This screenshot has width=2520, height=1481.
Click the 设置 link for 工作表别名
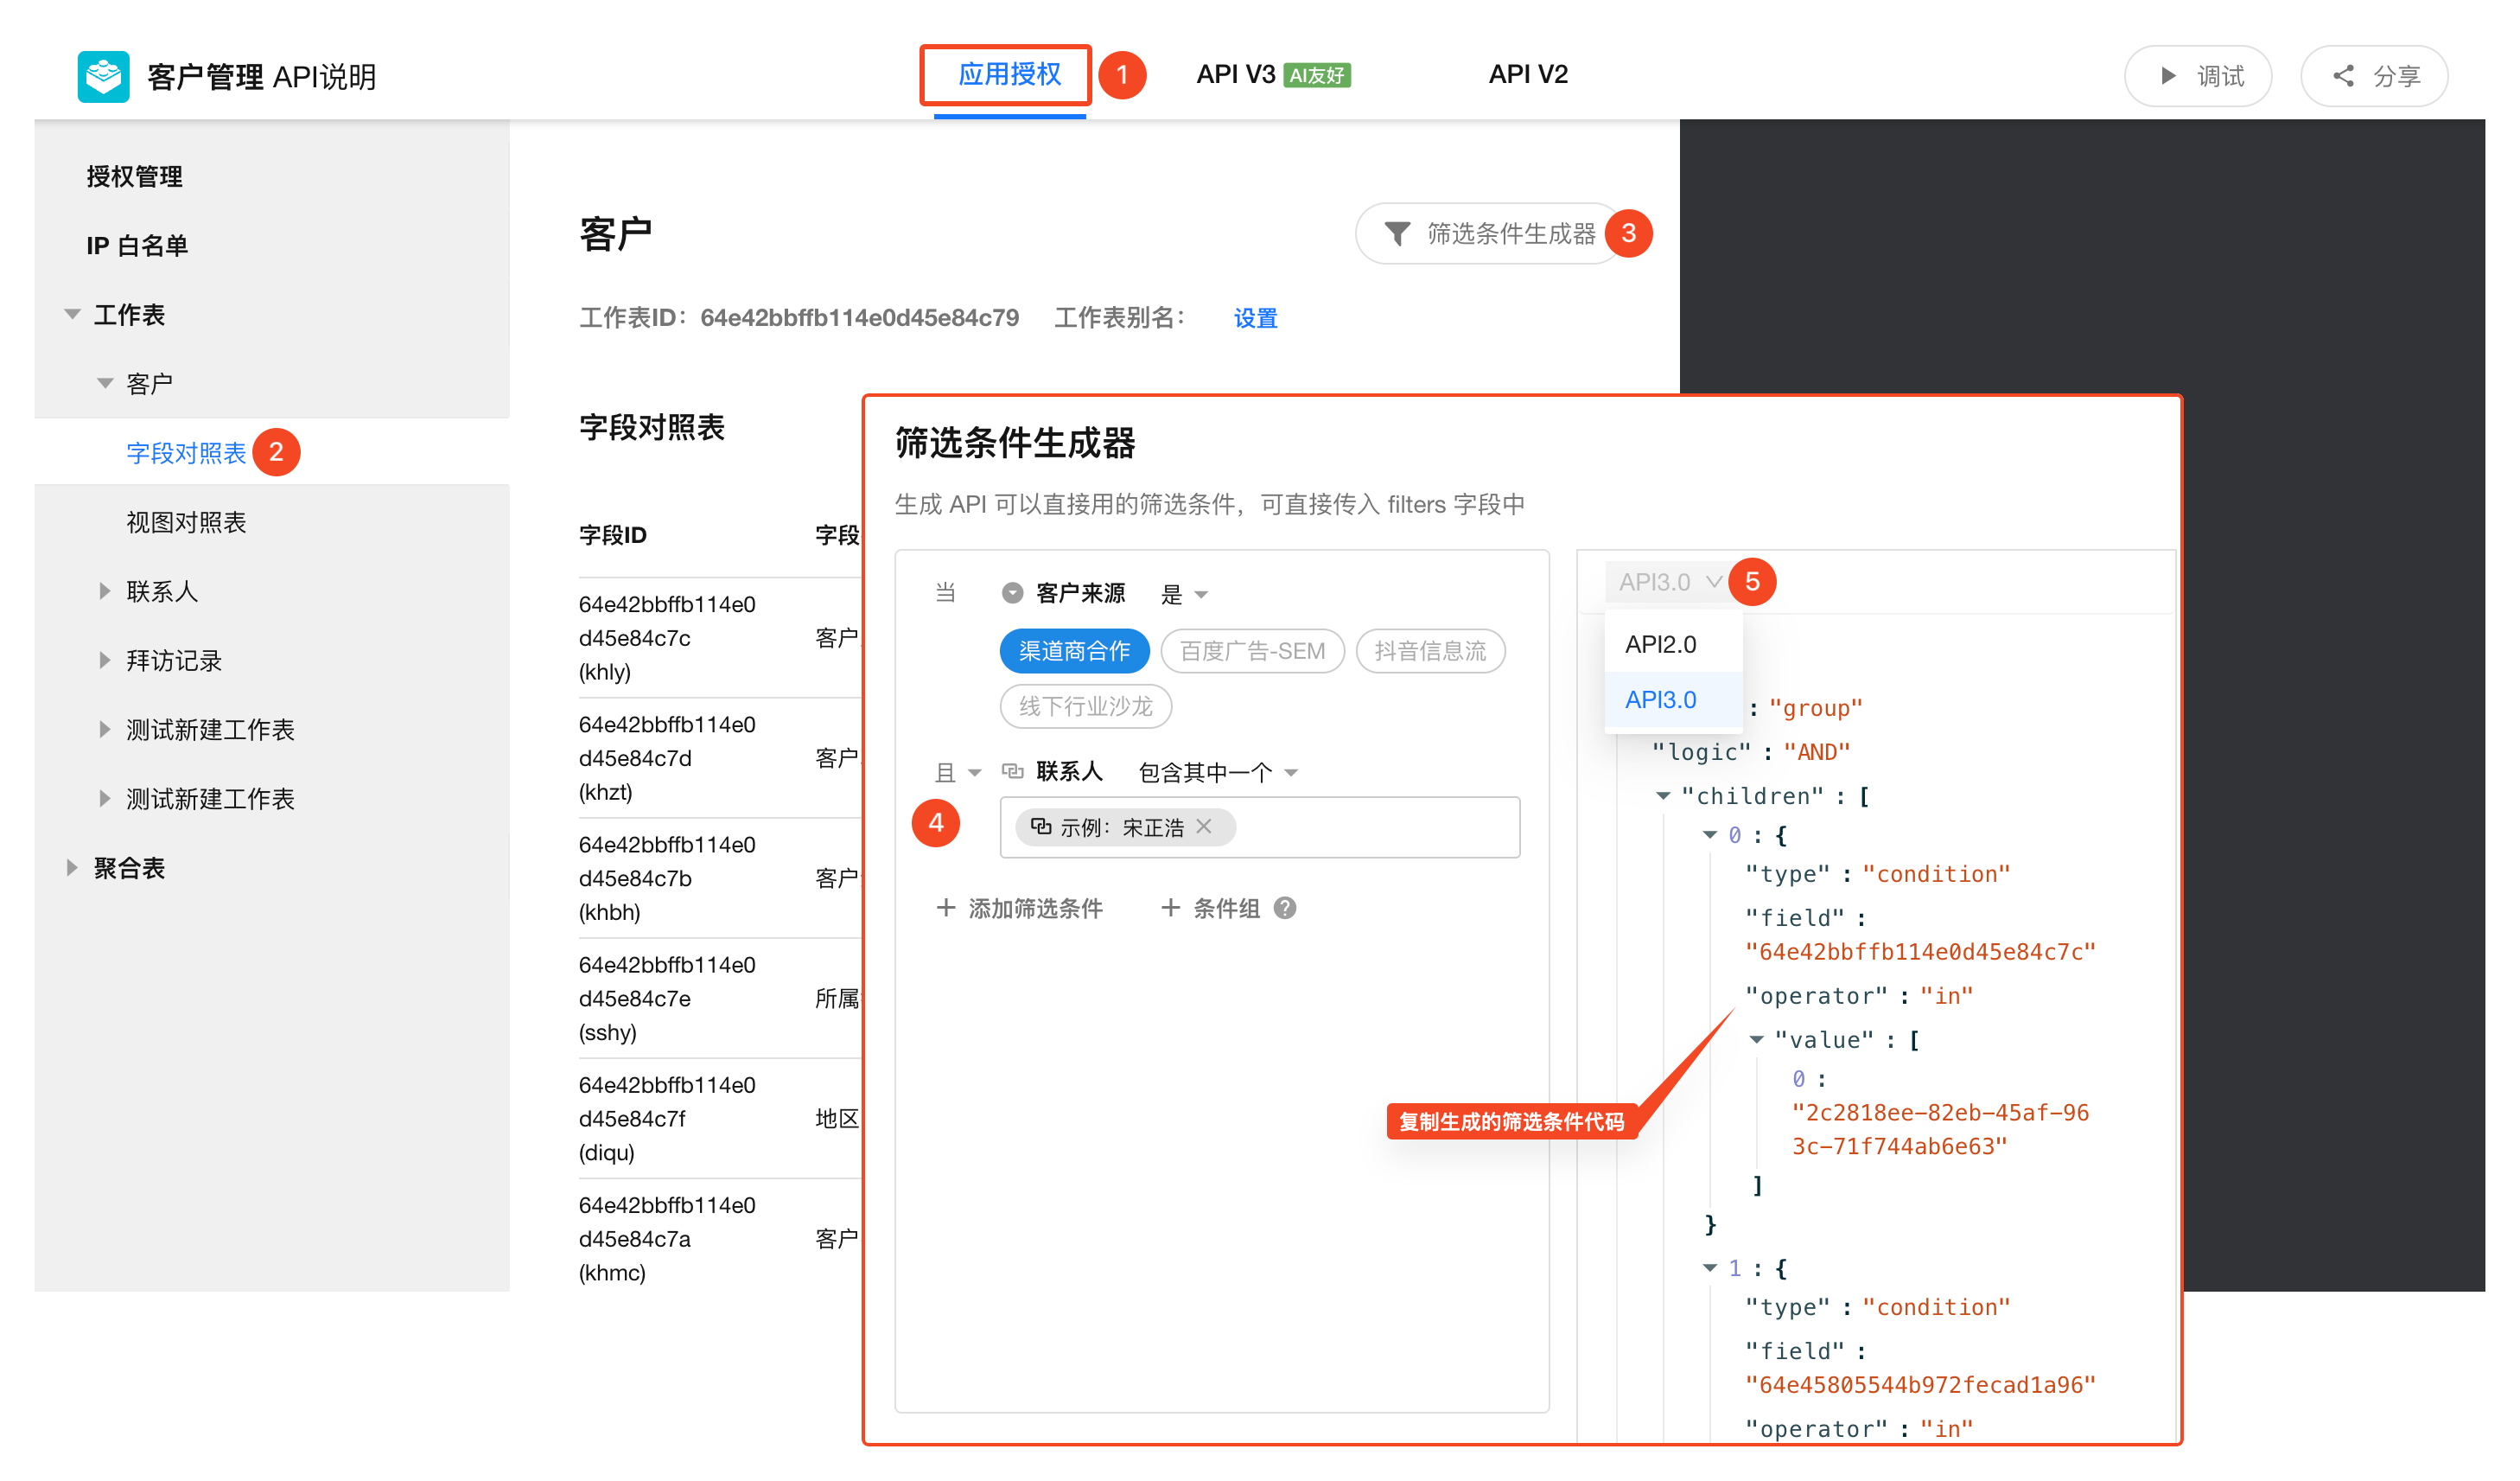tap(1255, 318)
